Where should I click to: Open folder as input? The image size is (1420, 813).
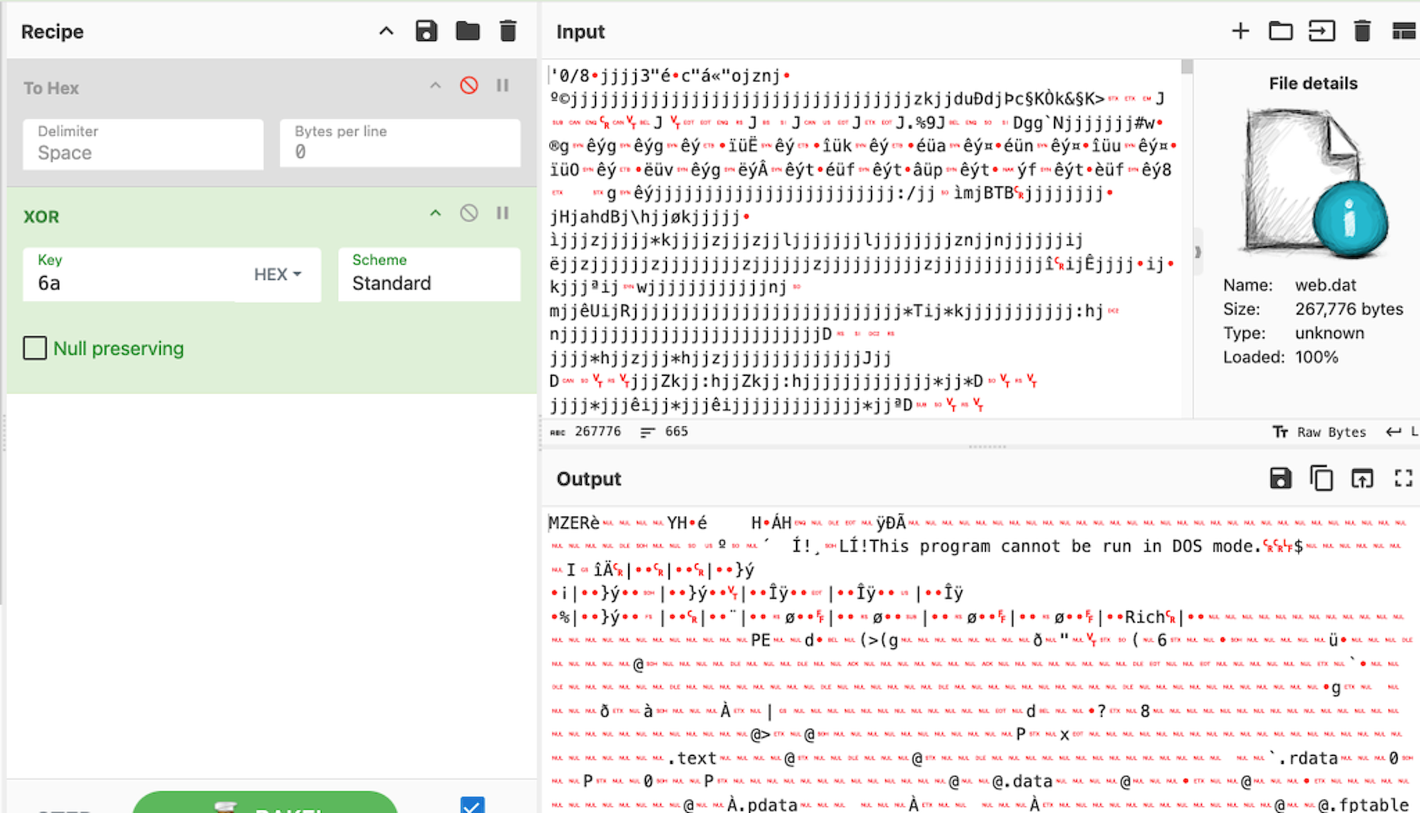[x=1281, y=31]
